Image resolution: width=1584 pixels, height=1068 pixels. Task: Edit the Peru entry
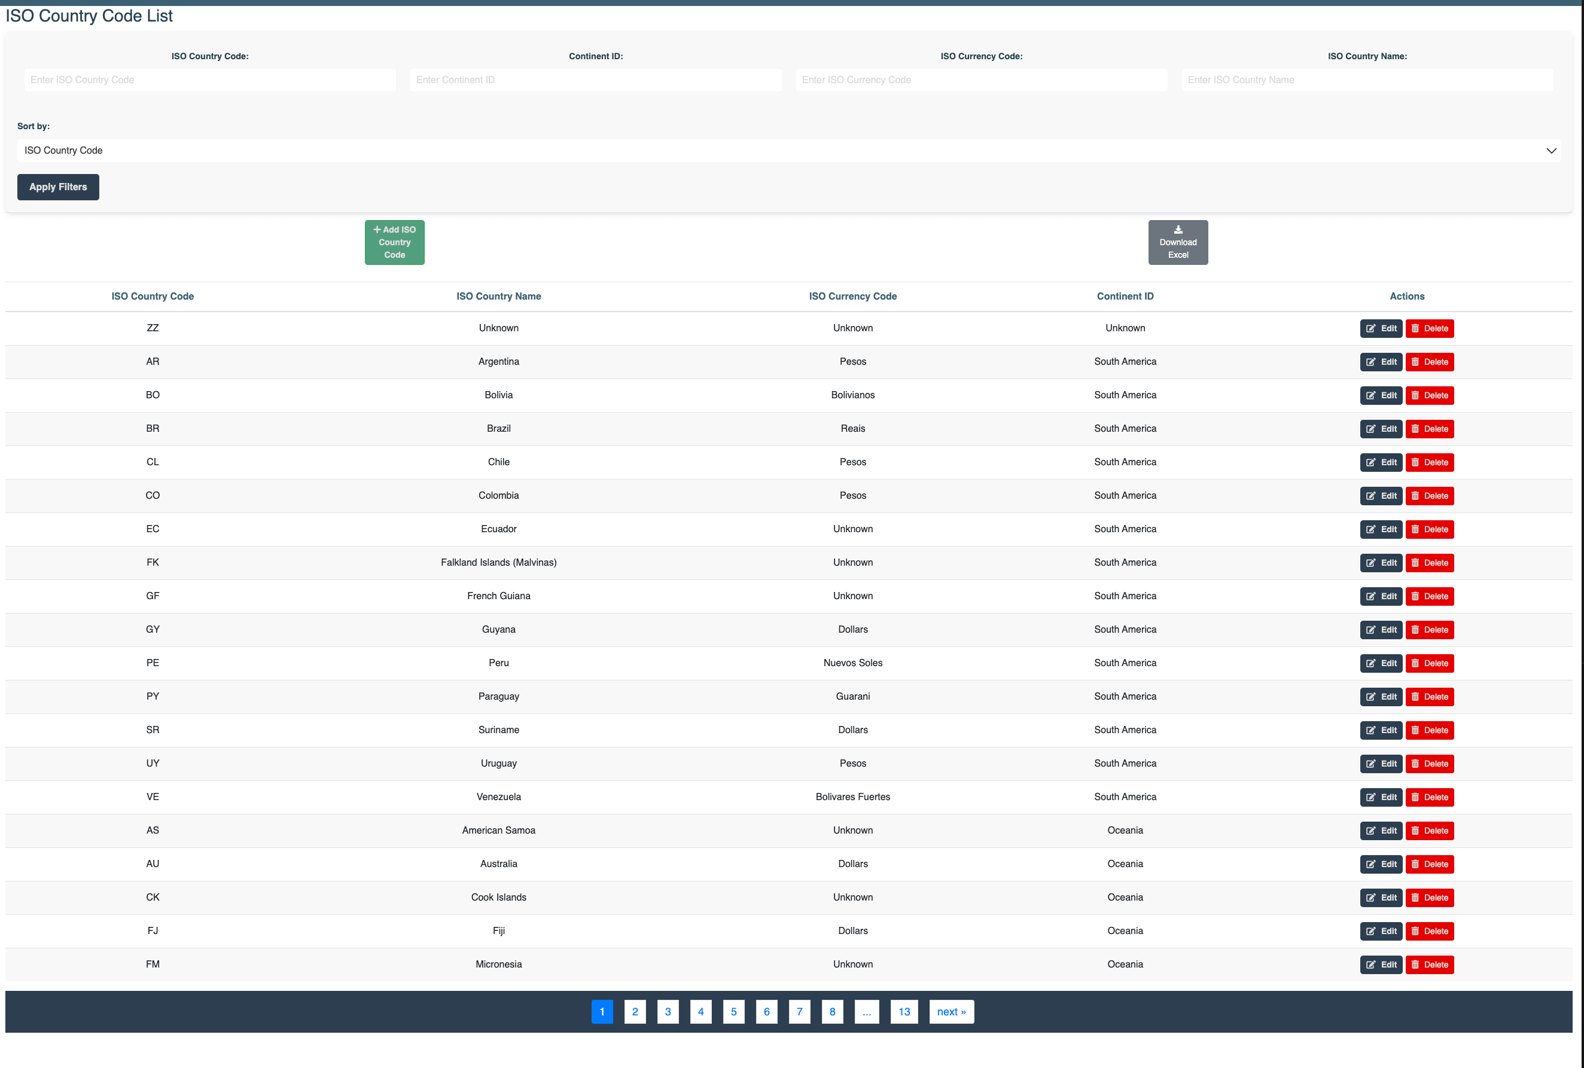coord(1381,663)
